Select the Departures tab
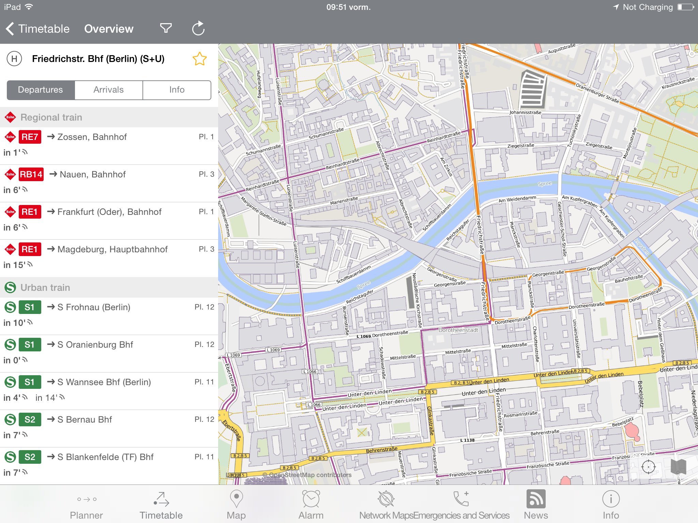Viewport: 698px width, 523px height. 41,90
